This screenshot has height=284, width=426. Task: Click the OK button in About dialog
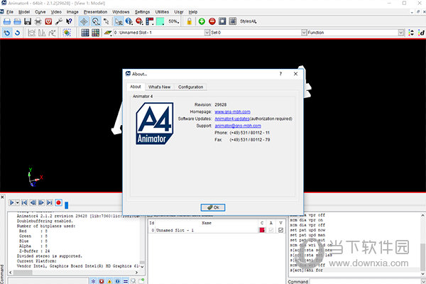coord(213,207)
